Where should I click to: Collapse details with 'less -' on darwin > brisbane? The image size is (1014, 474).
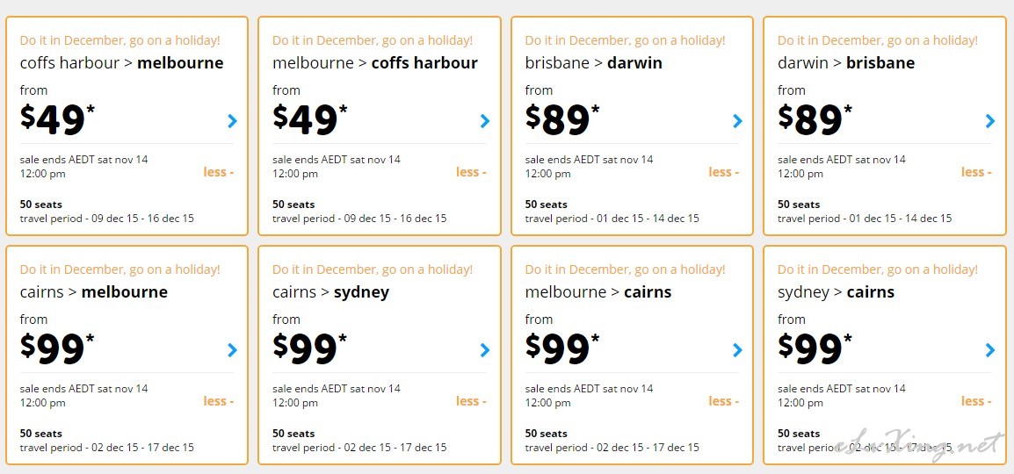[x=976, y=172]
